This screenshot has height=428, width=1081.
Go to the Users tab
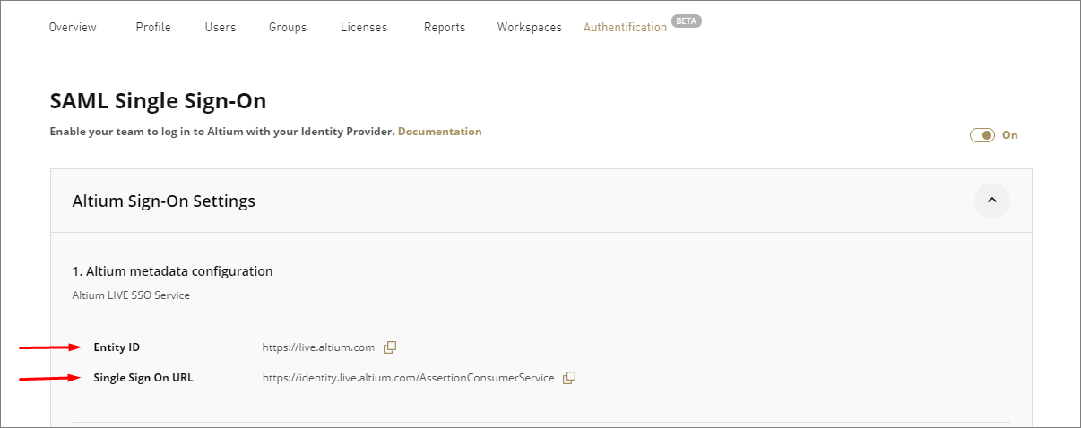(x=221, y=28)
